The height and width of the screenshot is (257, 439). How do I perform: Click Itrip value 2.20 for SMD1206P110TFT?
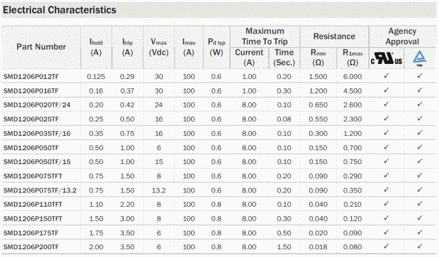[x=127, y=204]
